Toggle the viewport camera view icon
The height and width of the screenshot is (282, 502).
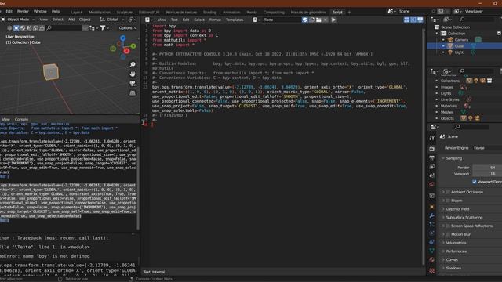tap(133, 84)
